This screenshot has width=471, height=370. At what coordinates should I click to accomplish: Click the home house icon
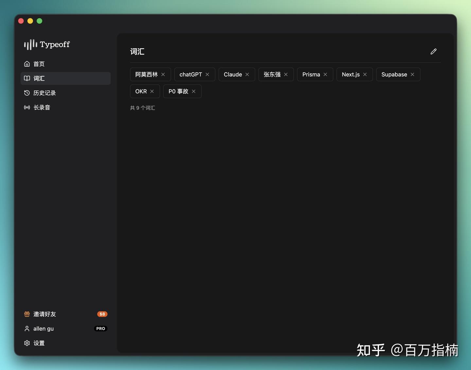(27, 64)
